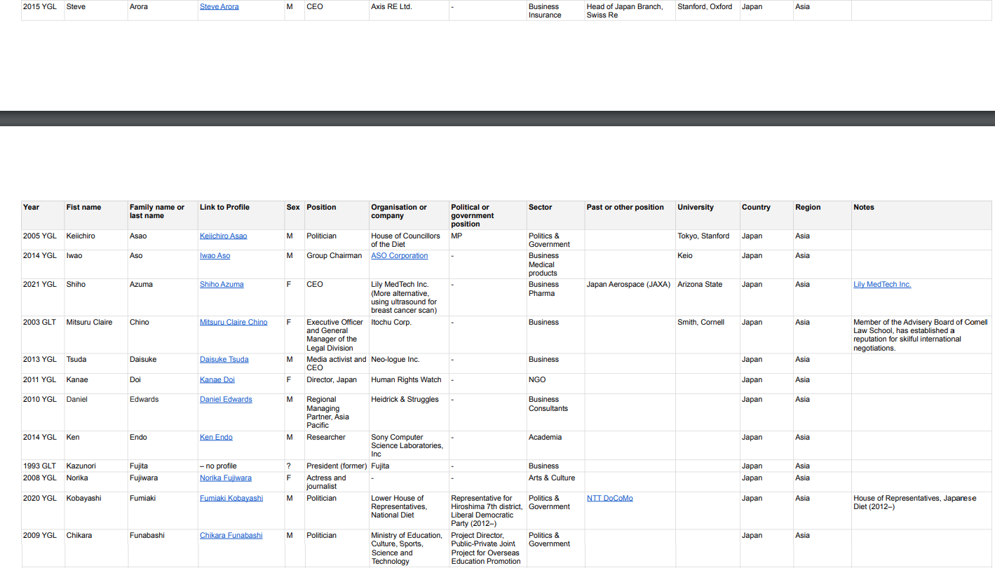
Task: Select the 'Political or government position' header
Action: (488, 215)
